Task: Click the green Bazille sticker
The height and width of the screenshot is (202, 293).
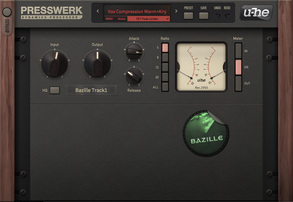Action: point(206,133)
